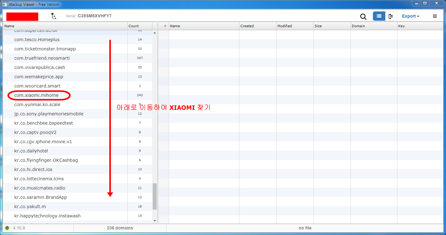446x235 pixels.
Task: Click the scrollbar up arrow
Action: (x=155, y=33)
